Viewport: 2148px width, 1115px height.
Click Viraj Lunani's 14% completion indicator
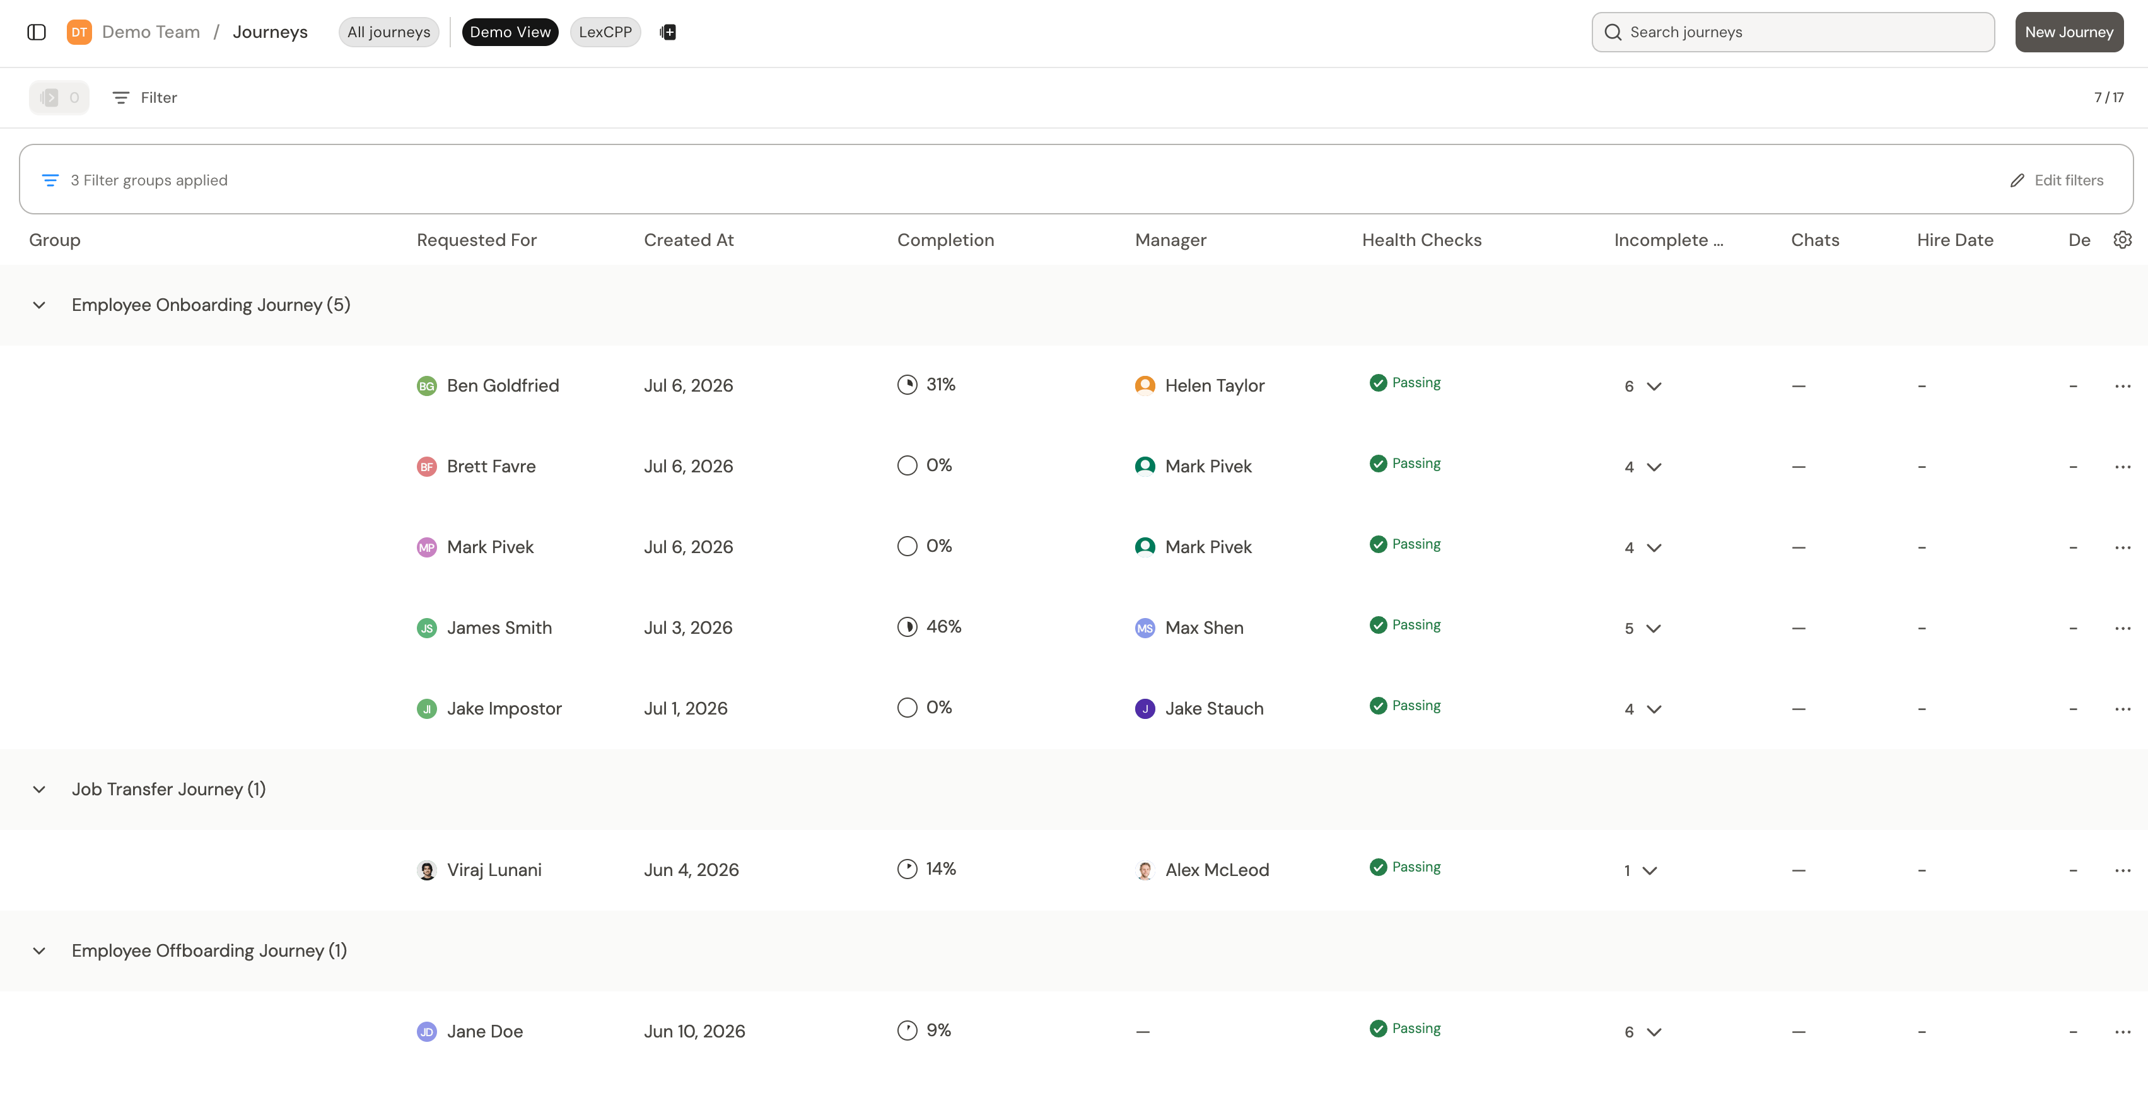(926, 869)
